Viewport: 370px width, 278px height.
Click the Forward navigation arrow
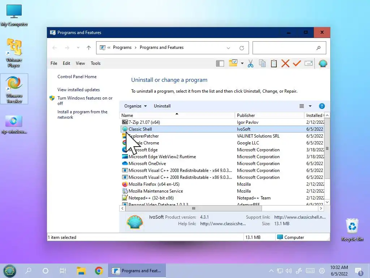pyautogui.click(x=67, y=48)
